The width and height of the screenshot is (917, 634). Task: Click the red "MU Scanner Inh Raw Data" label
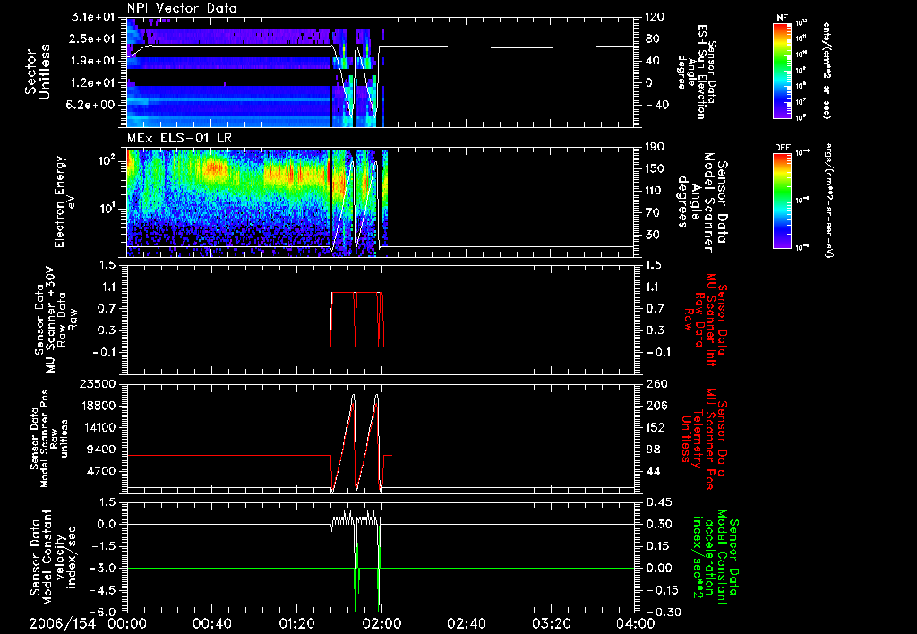(x=707, y=320)
